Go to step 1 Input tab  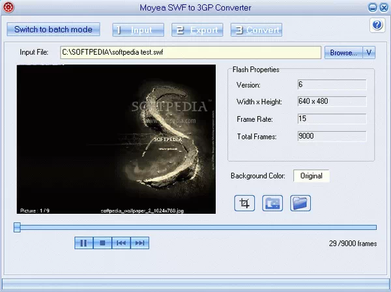138,30
